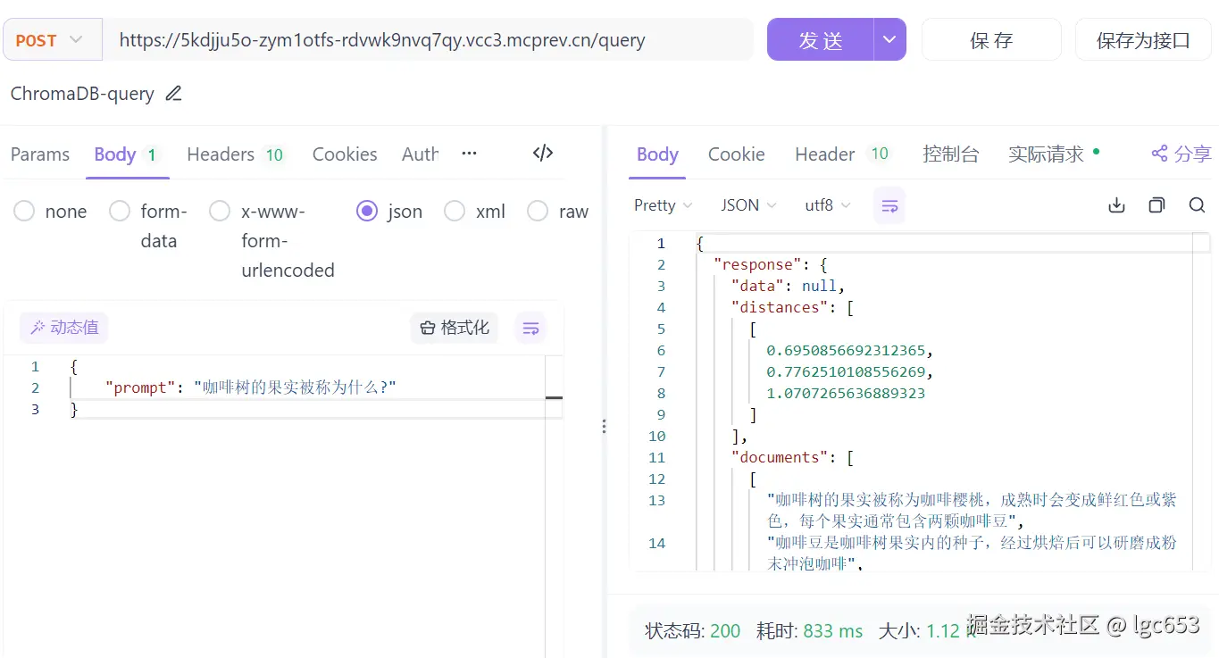The width and height of the screenshot is (1219, 658).
Task: Search within the response body
Action: point(1198,205)
